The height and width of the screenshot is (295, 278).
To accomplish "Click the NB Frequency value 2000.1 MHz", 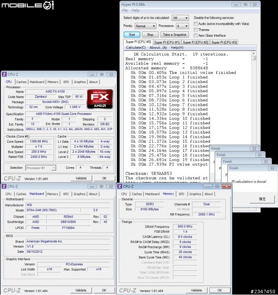I will pos(206,215).
